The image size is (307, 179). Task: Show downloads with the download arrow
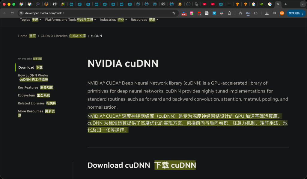[x=267, y=13]
